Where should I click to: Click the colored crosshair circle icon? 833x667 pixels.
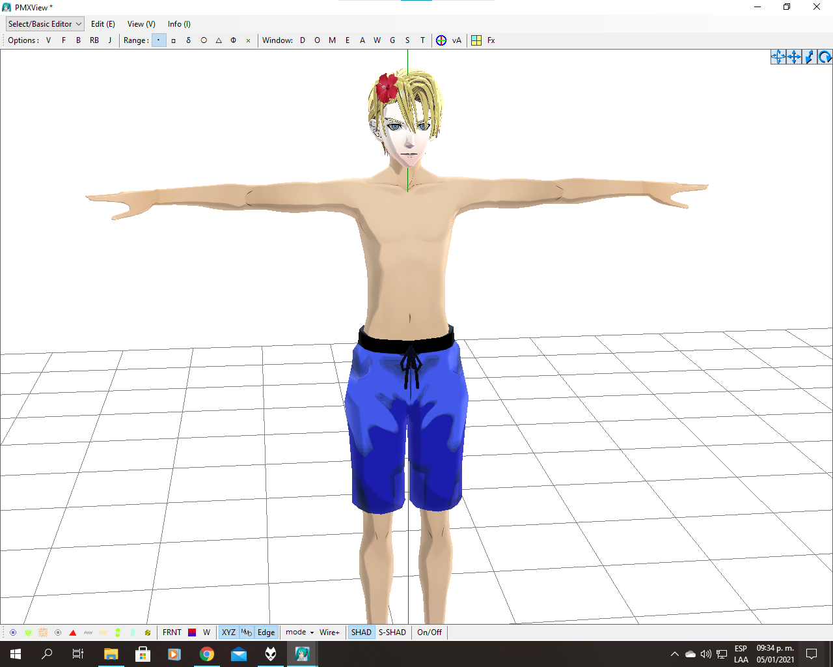441,40
